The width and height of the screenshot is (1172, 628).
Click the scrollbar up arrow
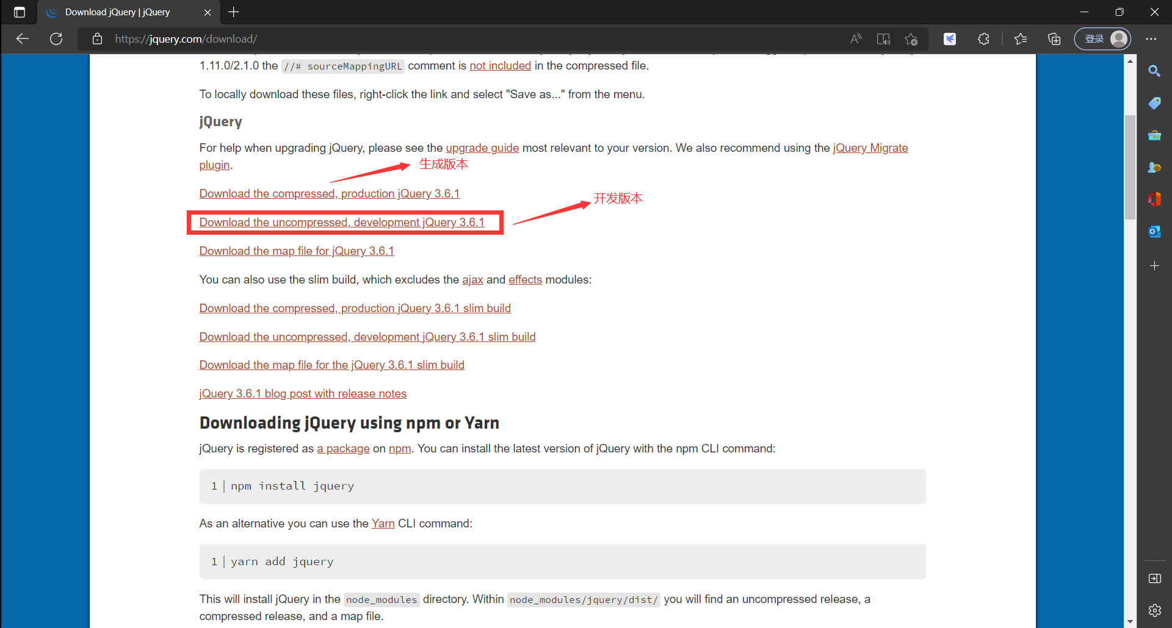(1130, 61)
